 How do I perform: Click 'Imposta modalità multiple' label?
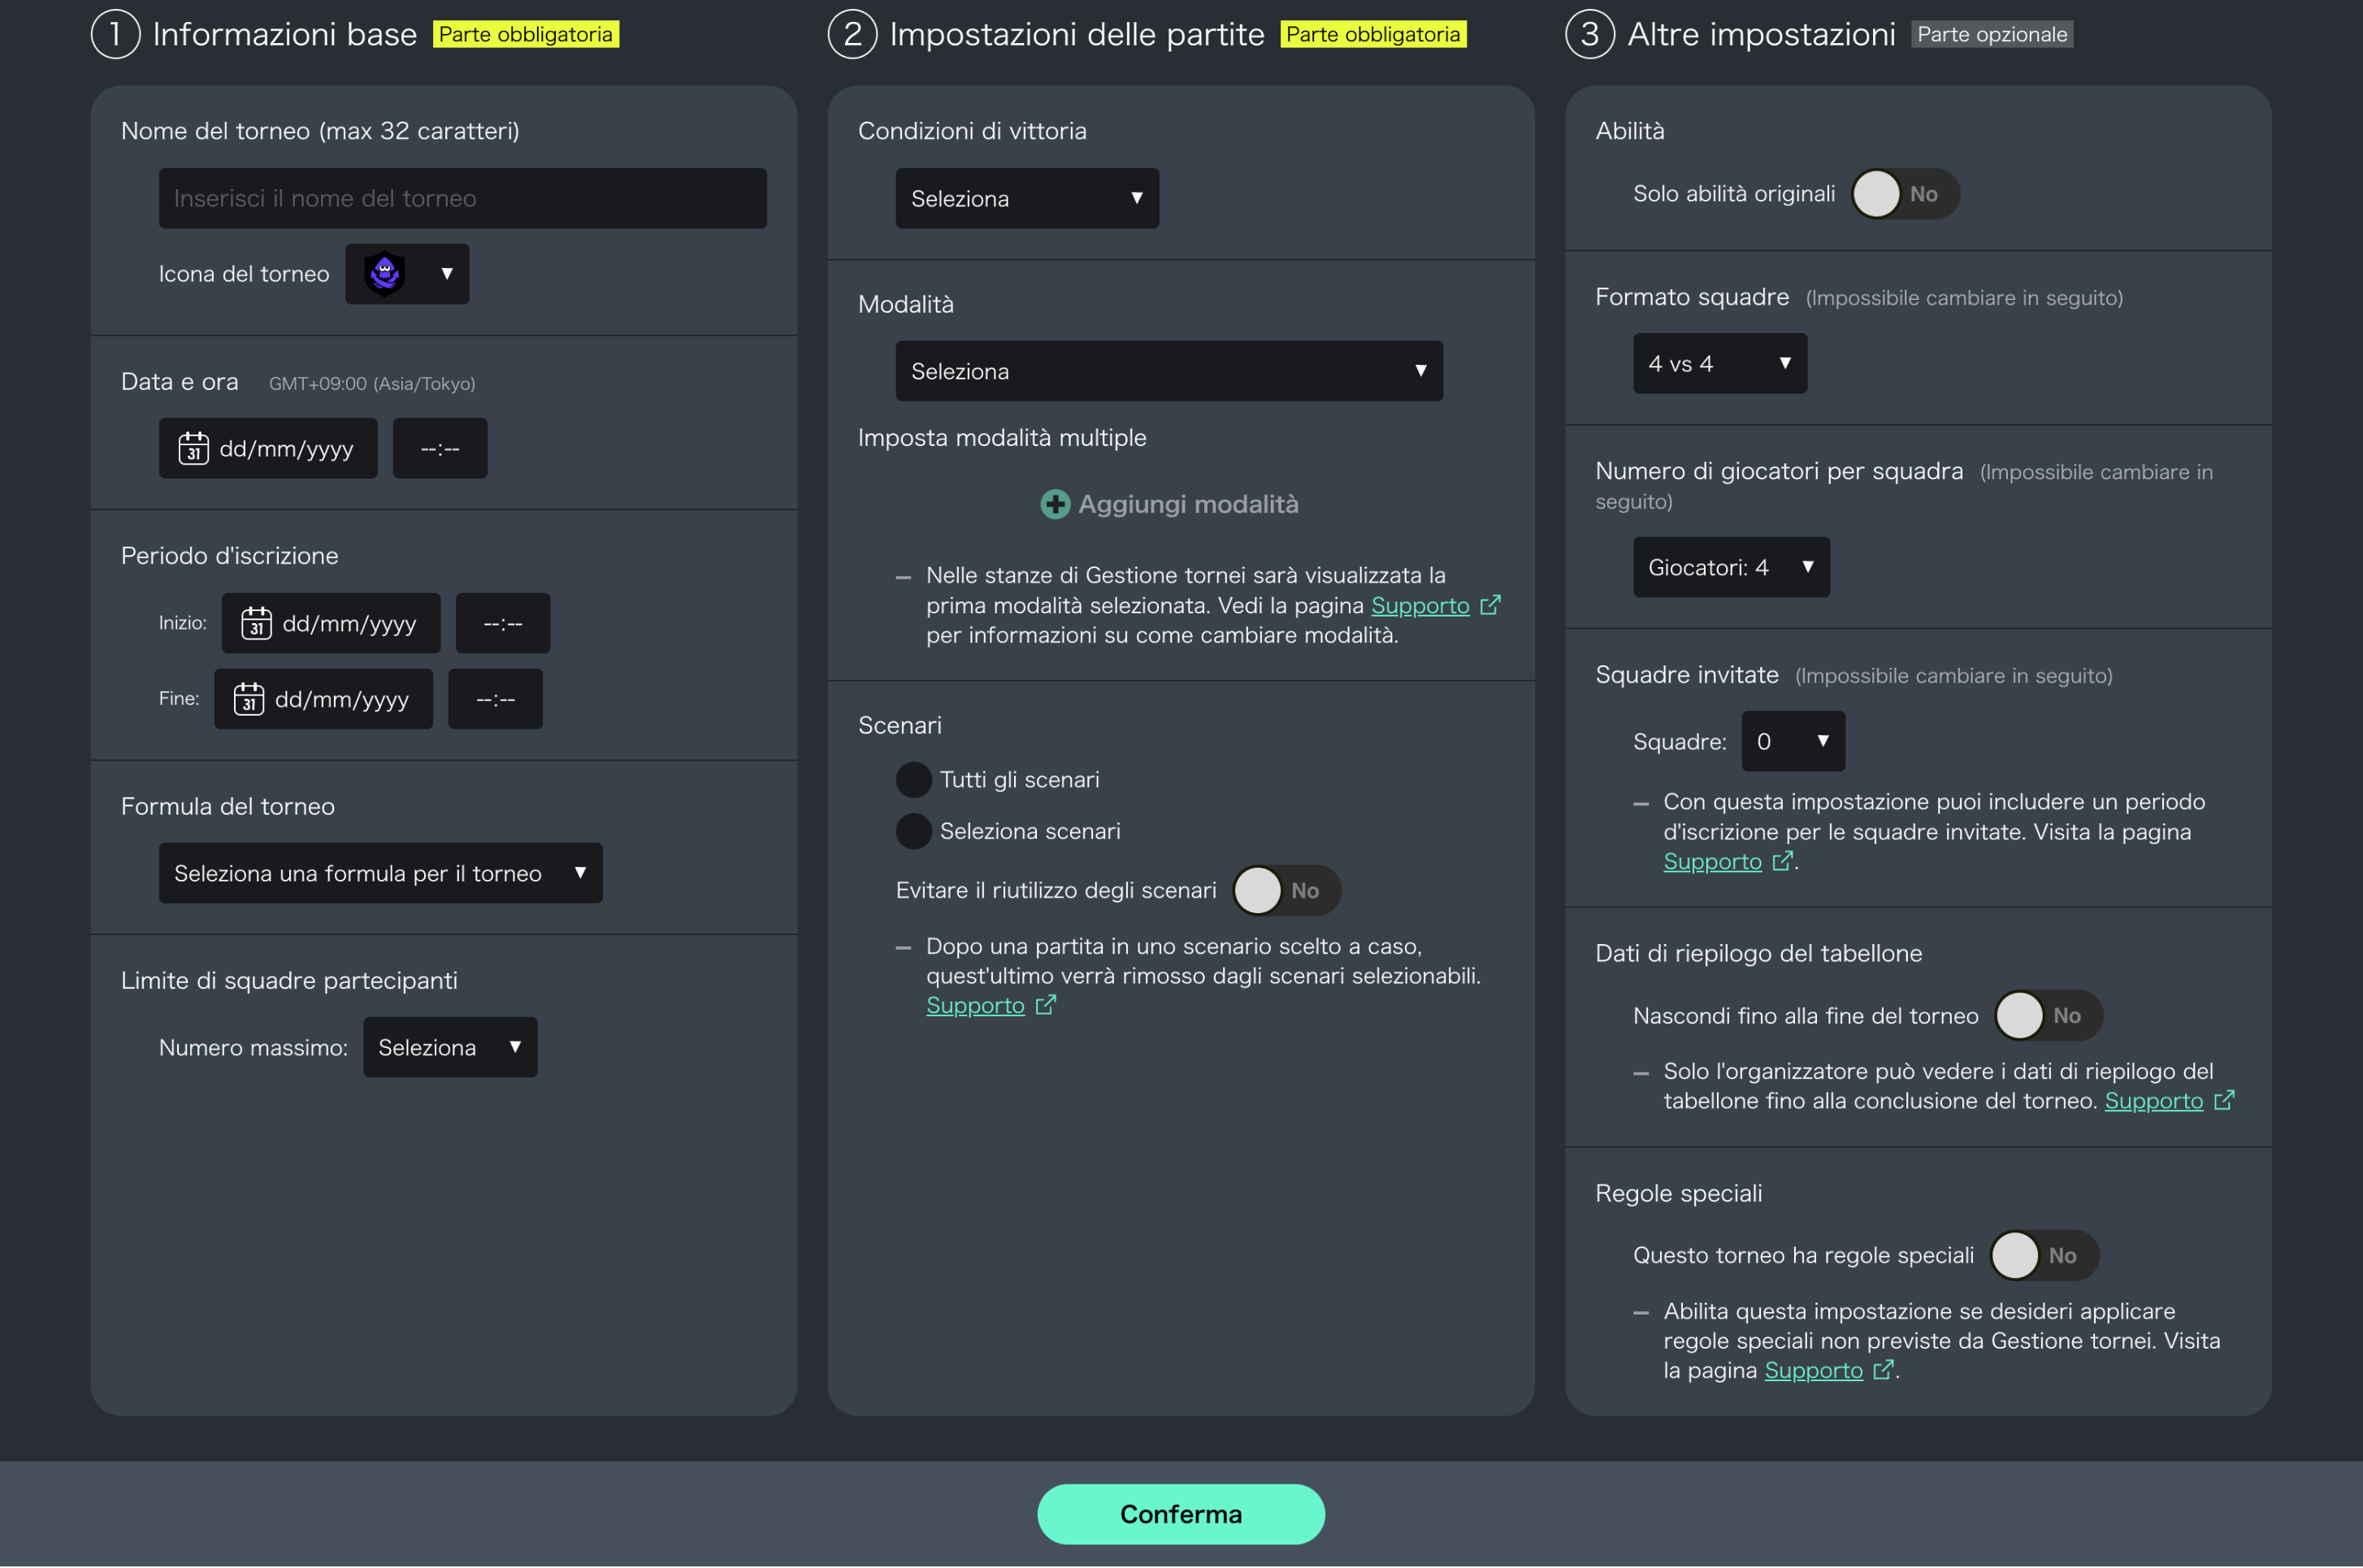(x=1002, y=437)
